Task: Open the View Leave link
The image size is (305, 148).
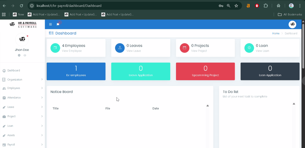Action: pyautogui.click(x=134, y=51)
